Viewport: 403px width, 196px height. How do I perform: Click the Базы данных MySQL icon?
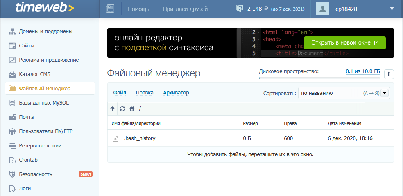pos(12,103)
